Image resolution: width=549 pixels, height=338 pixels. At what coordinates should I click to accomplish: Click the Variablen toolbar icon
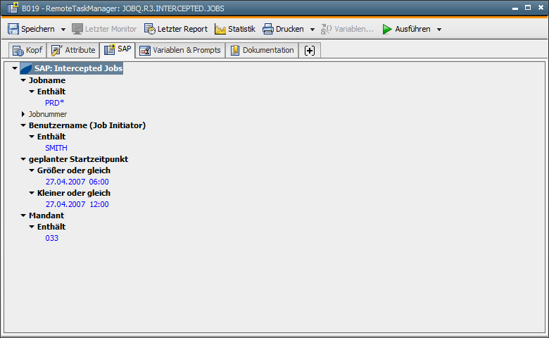(327, 29)
